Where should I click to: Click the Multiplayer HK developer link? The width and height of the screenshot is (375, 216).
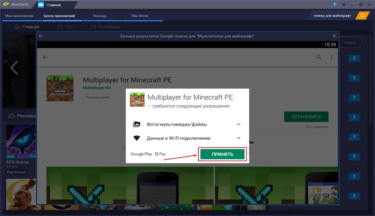tap(97, 88)
